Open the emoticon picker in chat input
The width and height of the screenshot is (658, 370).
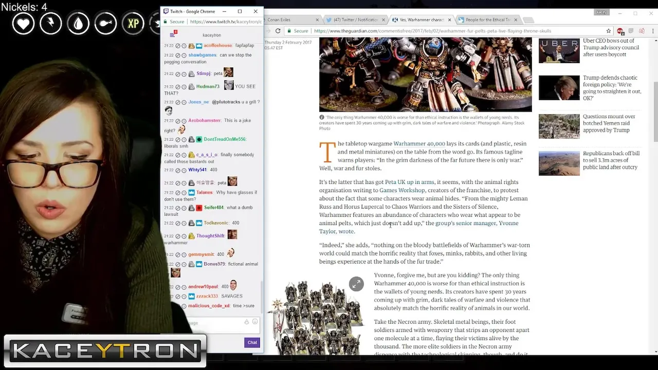point(254,322)
